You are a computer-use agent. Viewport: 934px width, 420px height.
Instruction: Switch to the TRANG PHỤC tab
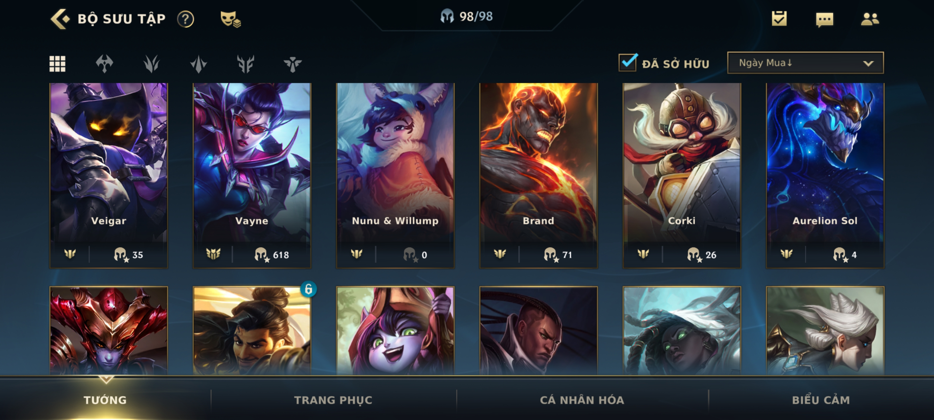(x=333, y=400)
